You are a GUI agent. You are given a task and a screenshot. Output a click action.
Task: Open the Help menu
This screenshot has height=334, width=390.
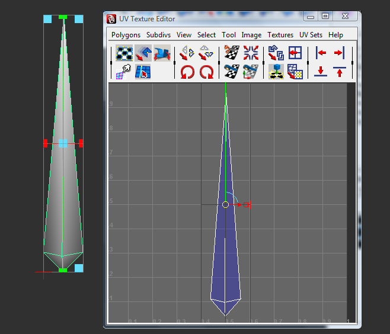tap(335, 35)
